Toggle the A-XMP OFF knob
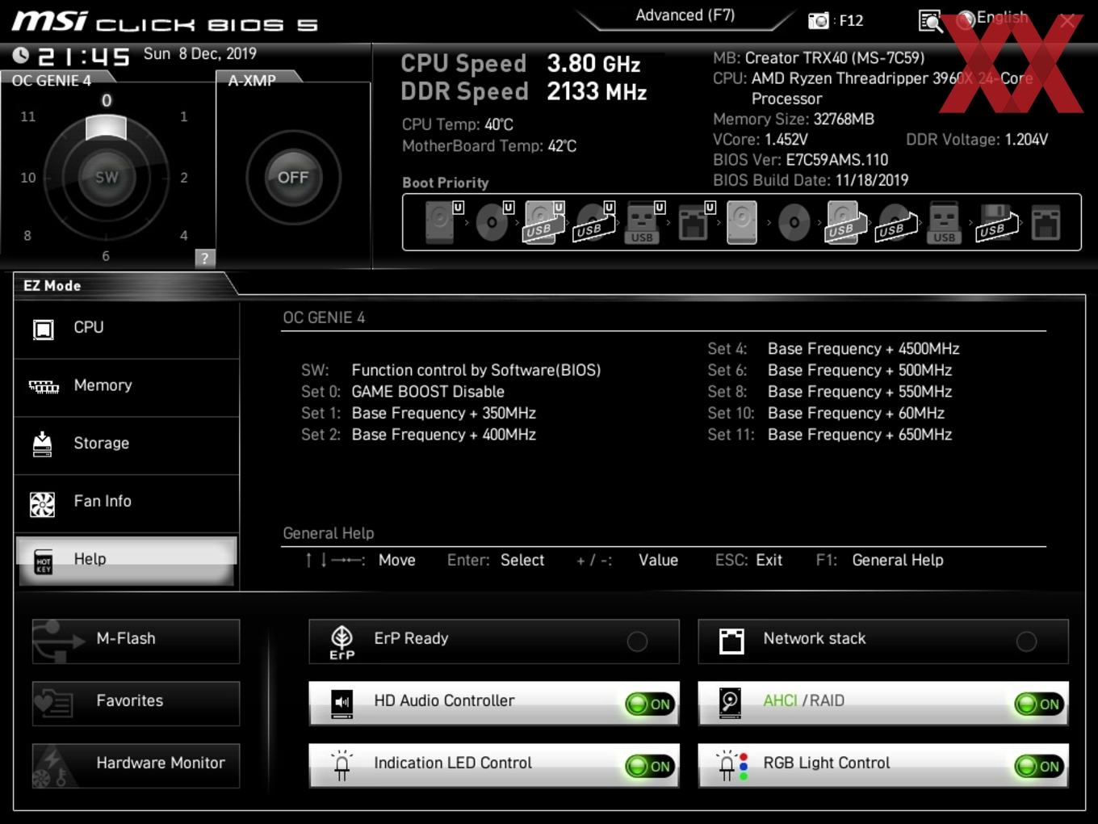 pyautogui.click(x=293, y=178)
